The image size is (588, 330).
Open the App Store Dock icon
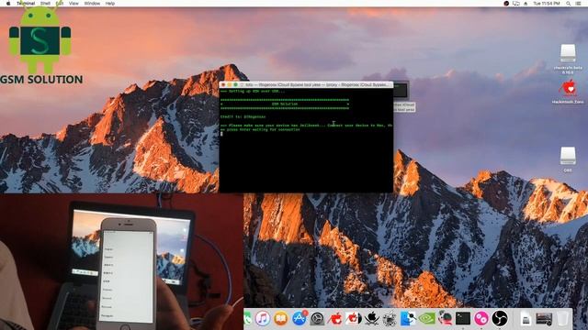tap(299, 318)
